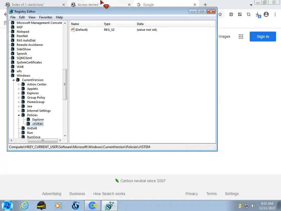The height and width of the screenshot is (211, 281).
Task: Open the File menu in Registry Editor
Action: pos(13,17)
